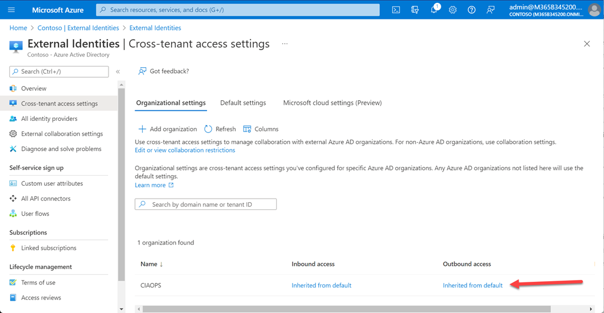Refresh the organization list
The height and width of the screenshot is (313, 604).
coord(220,129)
